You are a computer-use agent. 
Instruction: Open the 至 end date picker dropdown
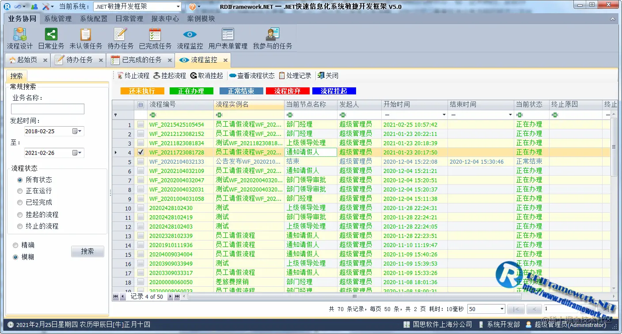point(80,153)
